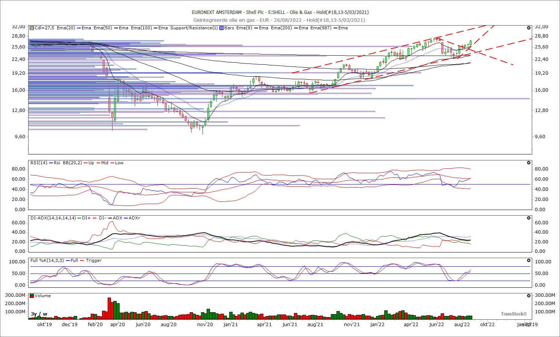
Task: Click the RSI(14) panel label
Action: 39,163
